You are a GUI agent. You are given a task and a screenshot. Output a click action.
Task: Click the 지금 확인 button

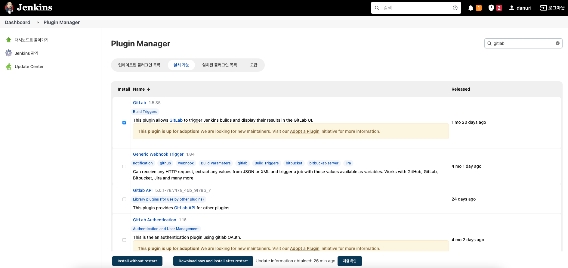pos(350,261)
